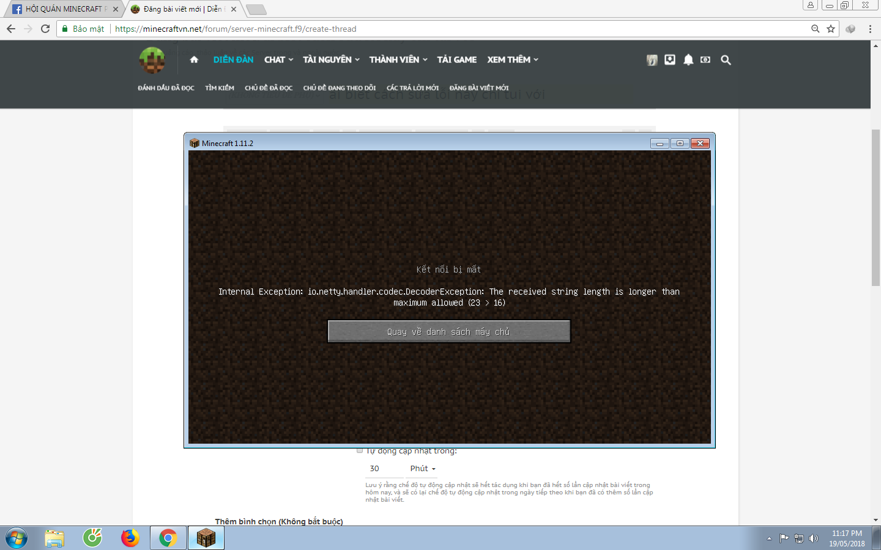This screenshot has height=550, width=881.
Task: Go back with the browser back arrow
Action: (11, 29)
